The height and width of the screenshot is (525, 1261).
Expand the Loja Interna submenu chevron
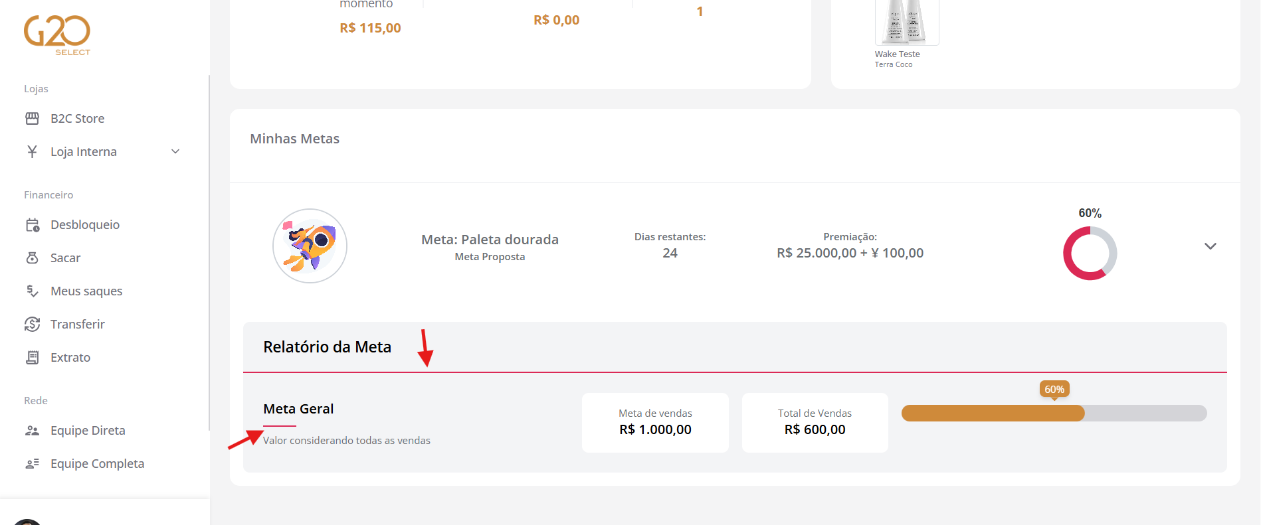pyautogui.click(x=175, y=151)
